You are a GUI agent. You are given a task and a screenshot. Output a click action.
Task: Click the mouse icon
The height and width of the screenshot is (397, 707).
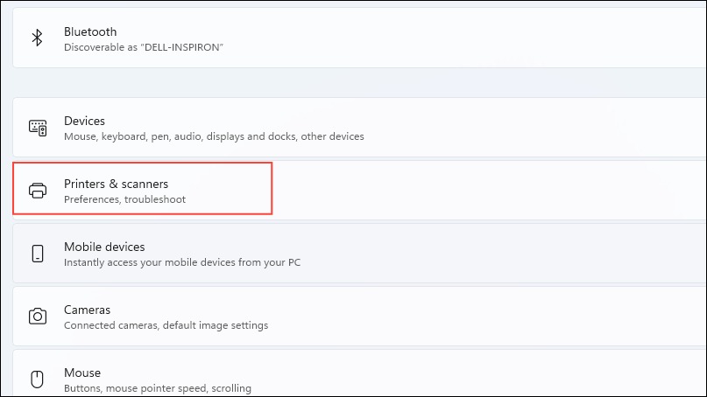pyautogui.click(x=37, y=379)
